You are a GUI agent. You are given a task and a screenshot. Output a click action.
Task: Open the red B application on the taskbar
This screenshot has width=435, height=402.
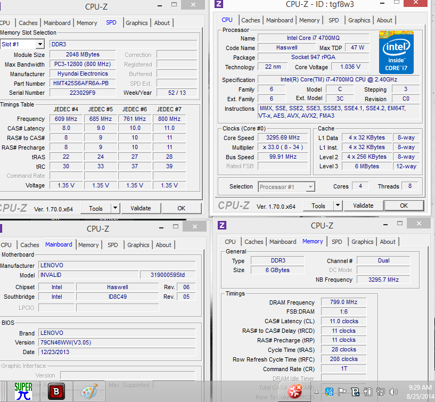(x=56, y=391)
